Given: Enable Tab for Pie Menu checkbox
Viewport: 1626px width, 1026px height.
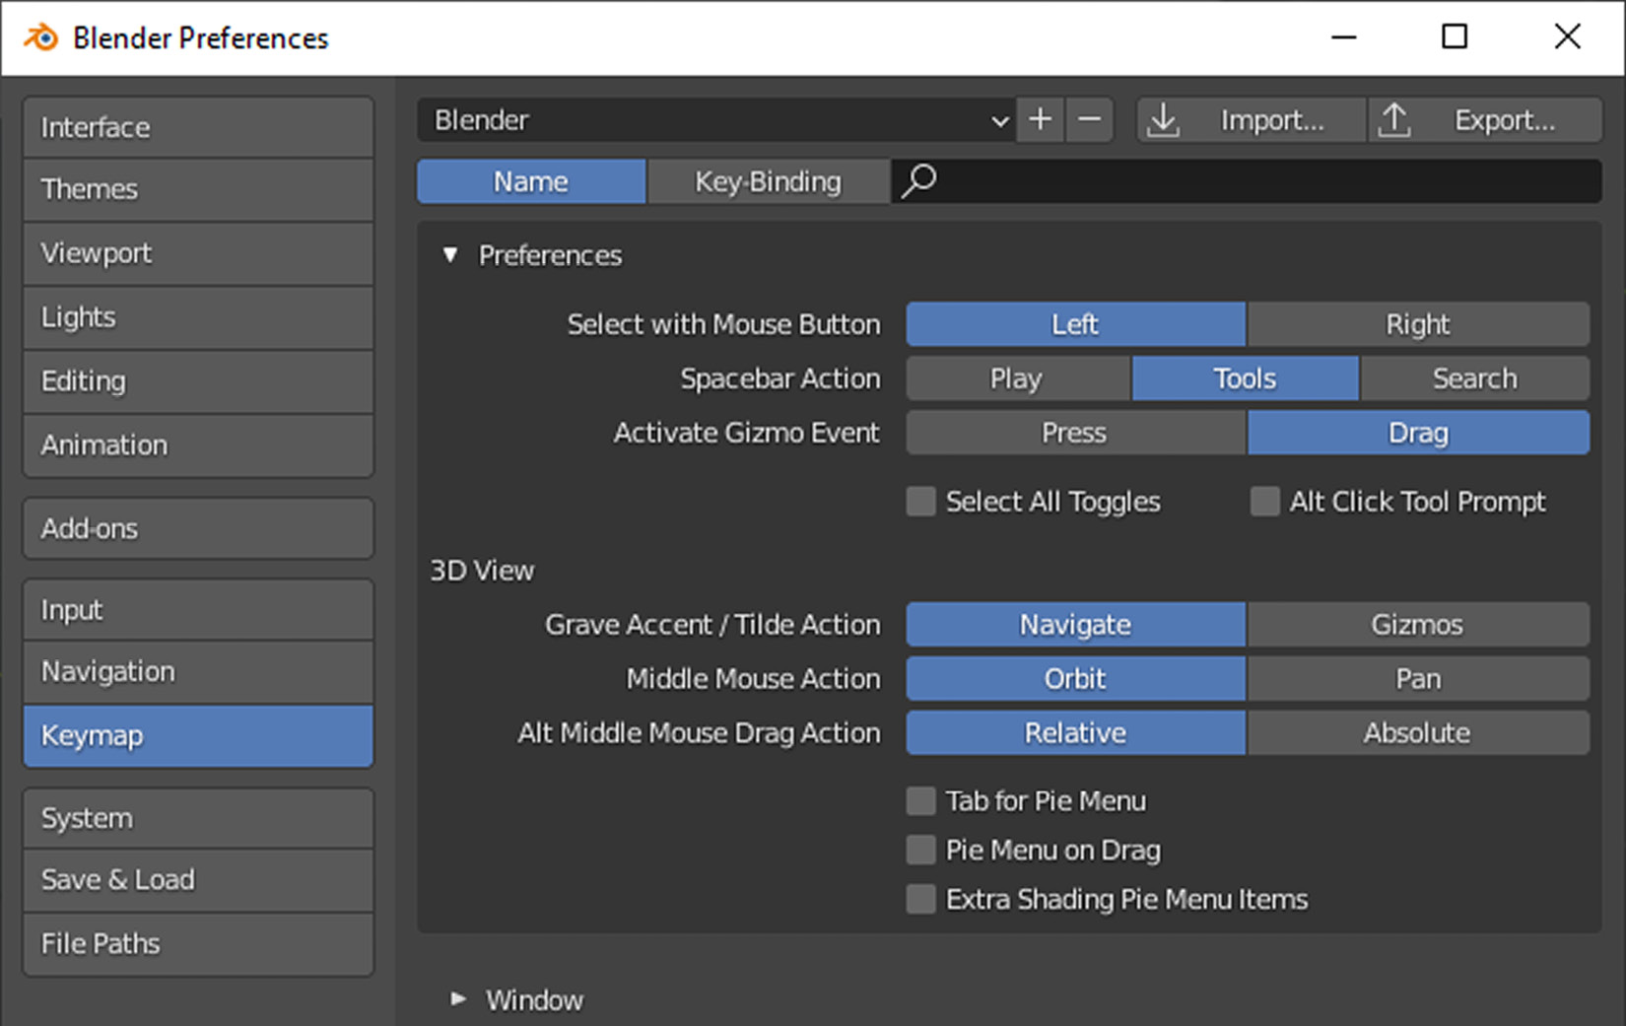Looking at the screenshot, I should (920, 801).
